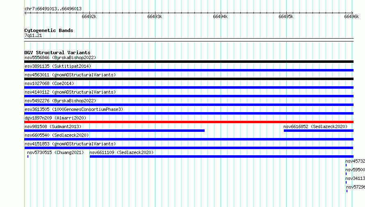Click the black bar under nsv4563011
This screenshot has width=365, height=207.
[x=189, y=79]
